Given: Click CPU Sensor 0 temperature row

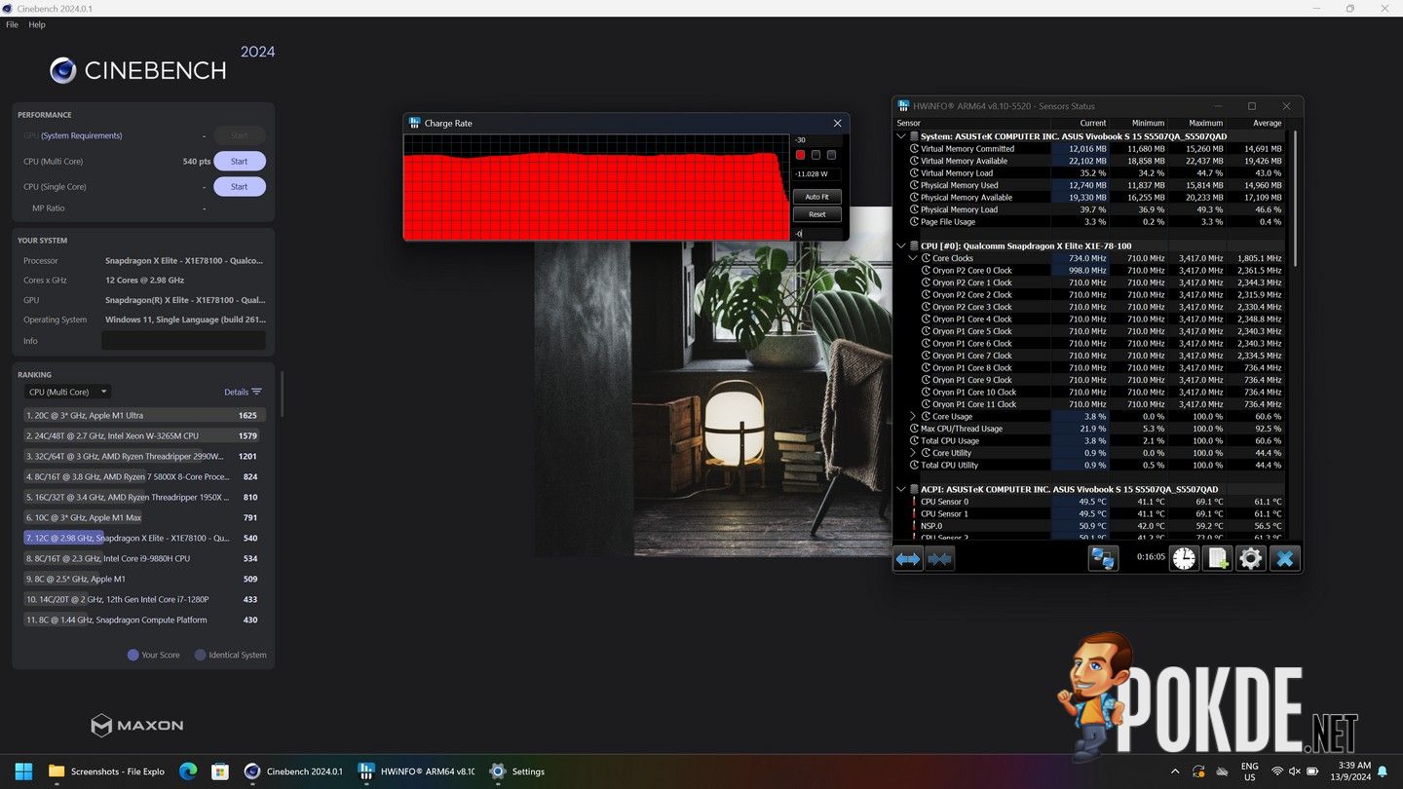Looking at the screenshot, I should coord(1089,502).
